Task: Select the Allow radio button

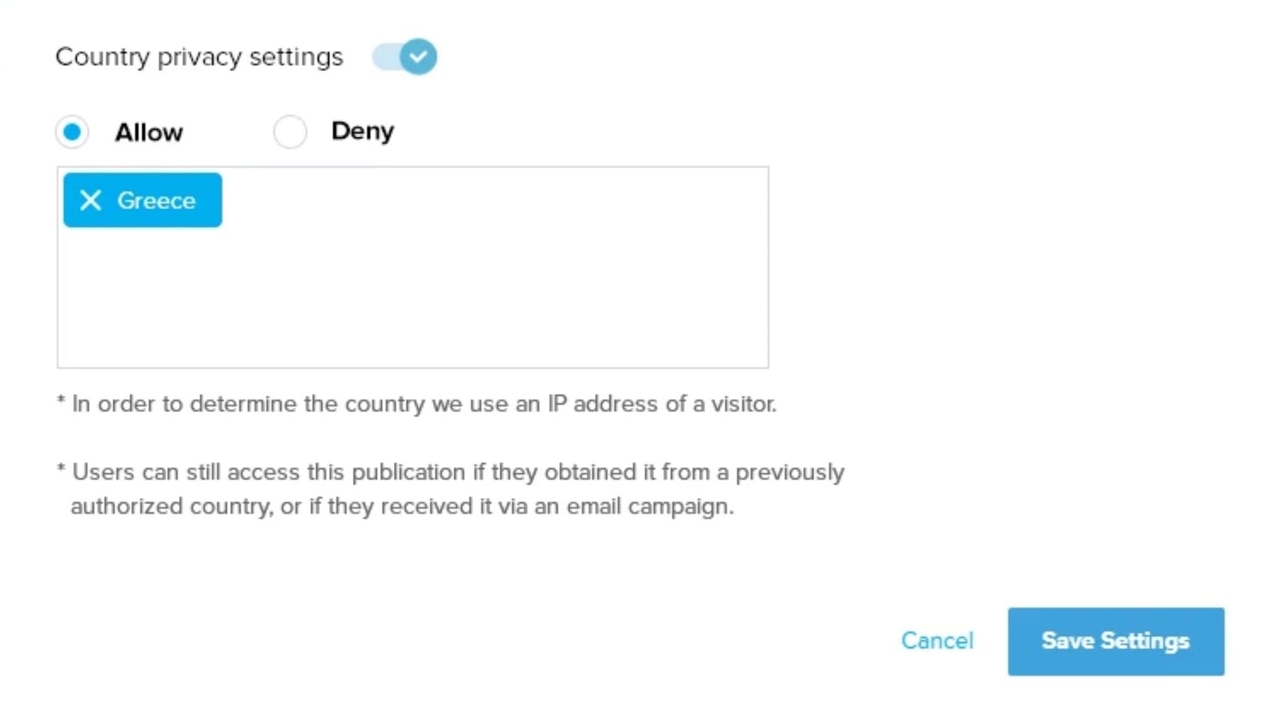Action: tap(72, 132)
